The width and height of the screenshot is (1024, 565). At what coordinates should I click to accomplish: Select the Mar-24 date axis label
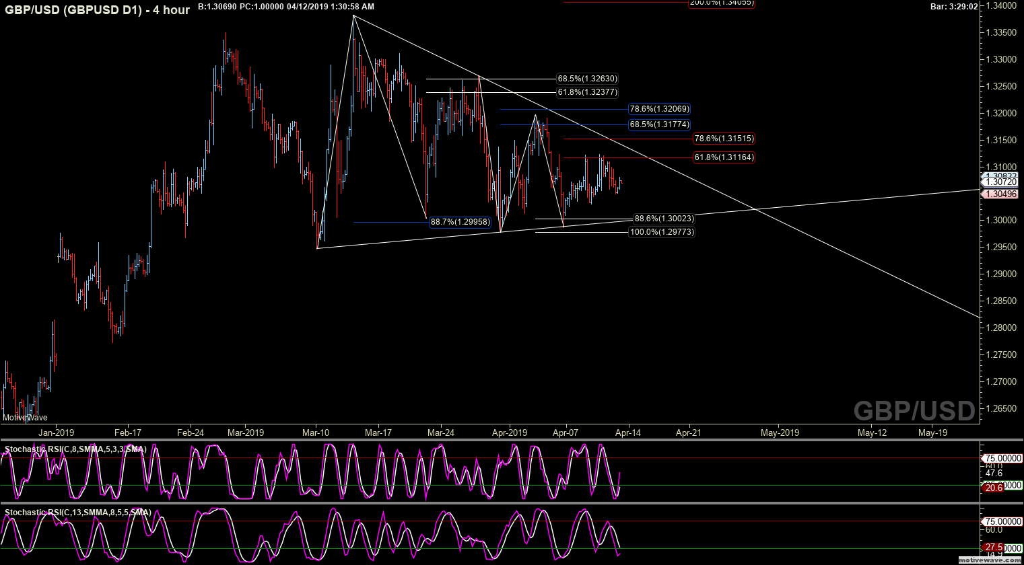coord(440,432)
